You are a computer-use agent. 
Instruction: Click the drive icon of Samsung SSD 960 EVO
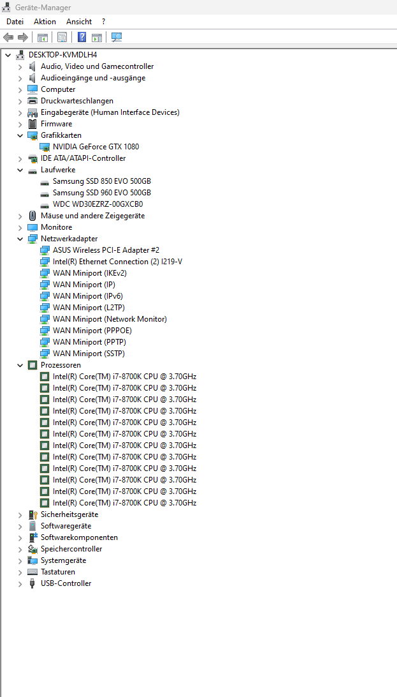pyautogui.click(x=45, y=193)
